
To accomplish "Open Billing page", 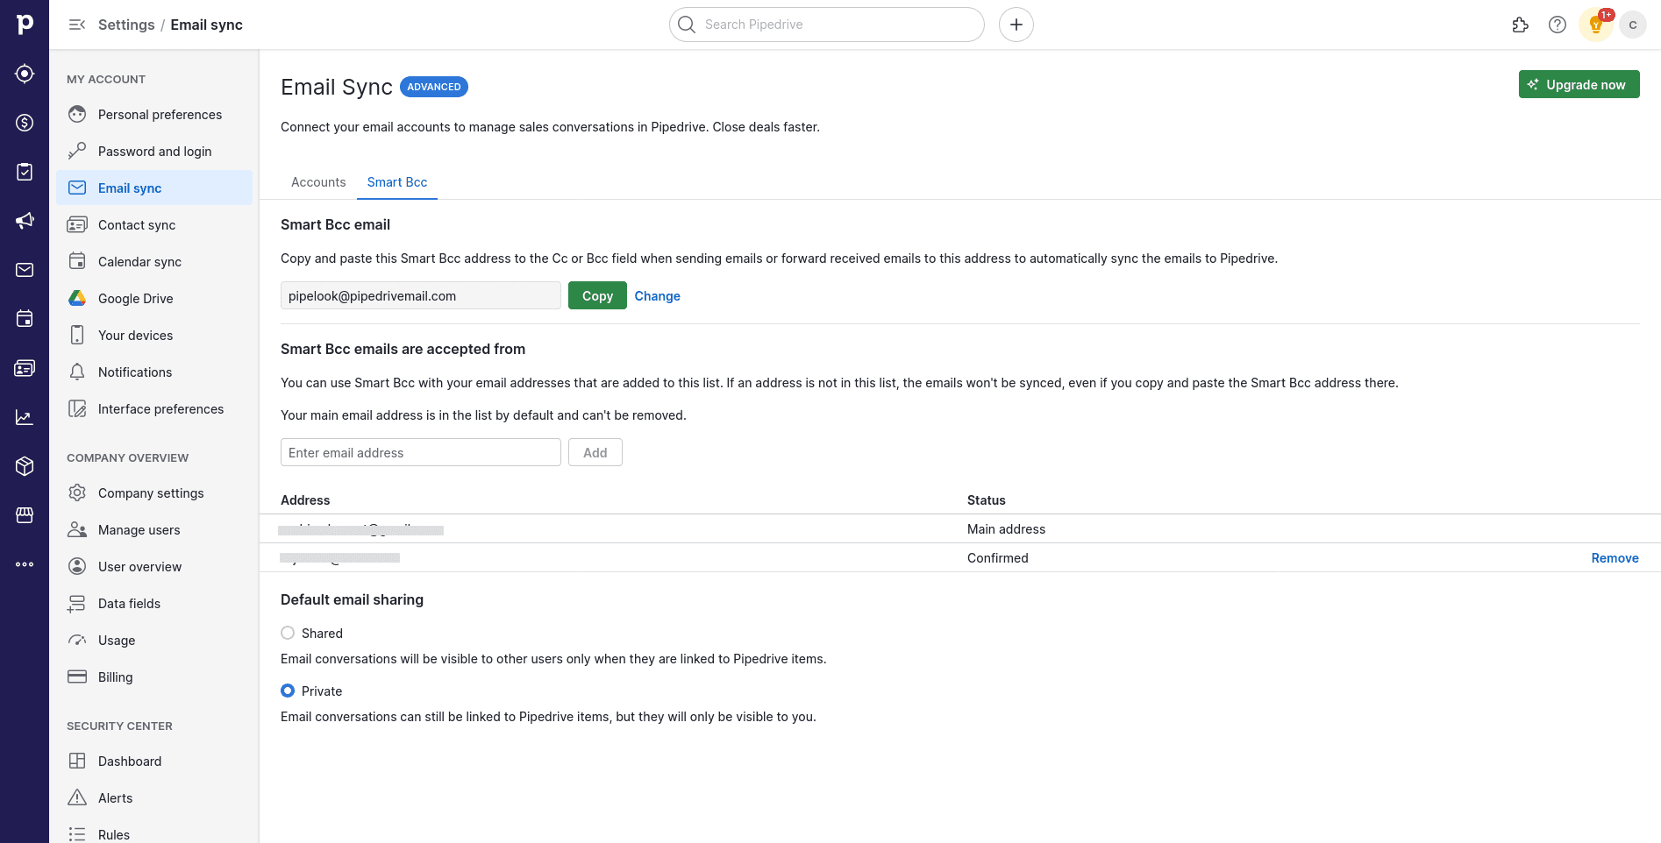I will click(x=154, y=677).
